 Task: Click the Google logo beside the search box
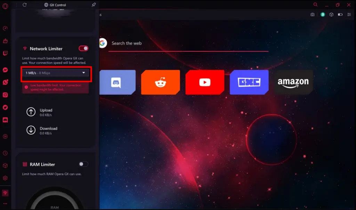point(103,43)
